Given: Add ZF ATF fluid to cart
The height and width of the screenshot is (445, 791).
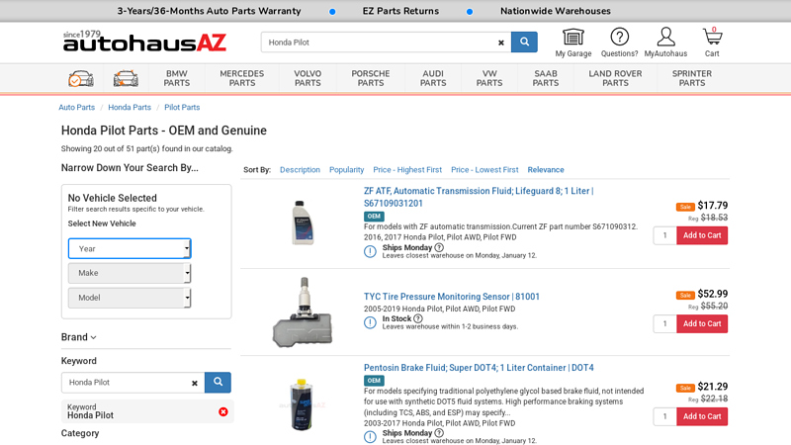Looking at the screenshot, I should click(702, 235).
